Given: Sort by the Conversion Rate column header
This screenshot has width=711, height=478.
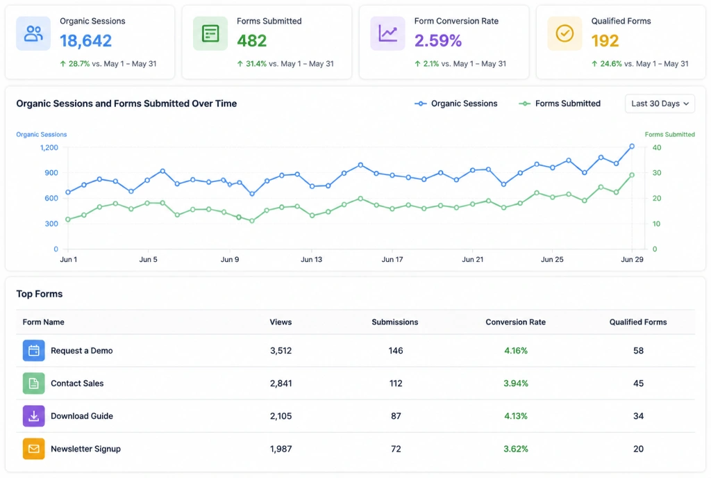Looking at the screenshot, I should [516, 322].
